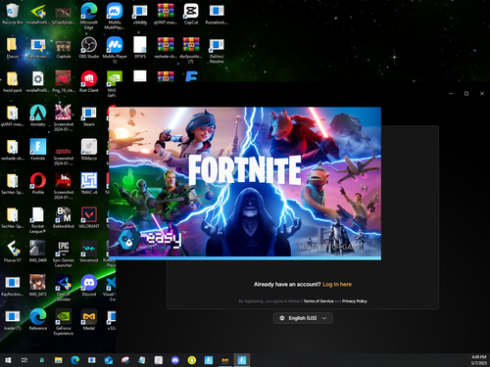Open the DFSFS file on the desktop
Viewport: 490px width, 367px height.
point(140,47)
